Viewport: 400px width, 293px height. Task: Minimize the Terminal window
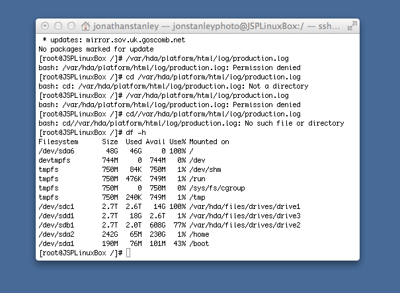click(x=58, y=26)
